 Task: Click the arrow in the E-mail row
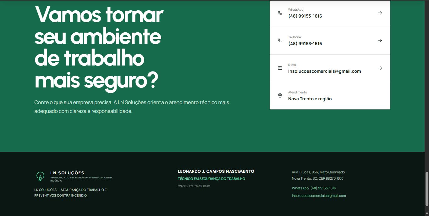380,68
